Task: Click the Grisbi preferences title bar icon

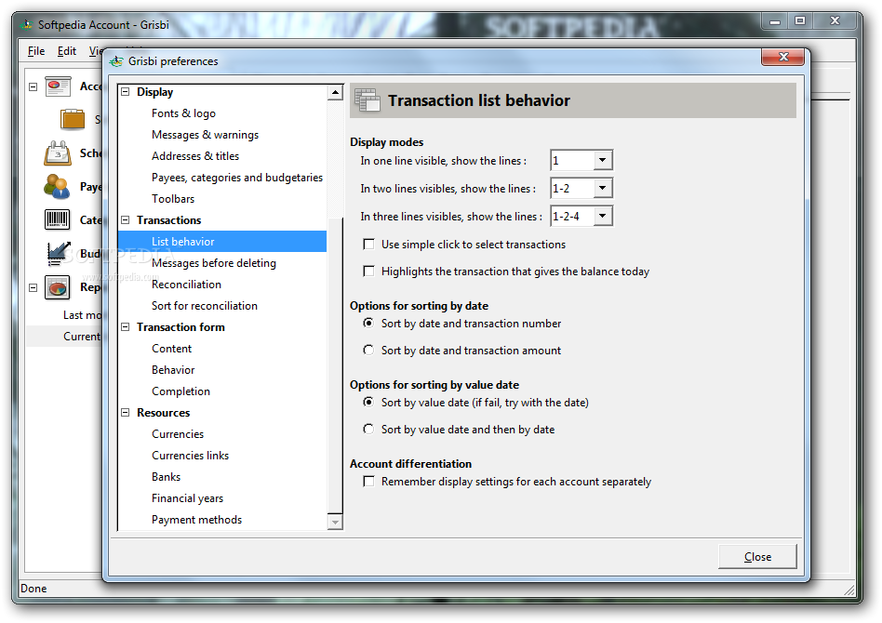Action: pos(116,61)
